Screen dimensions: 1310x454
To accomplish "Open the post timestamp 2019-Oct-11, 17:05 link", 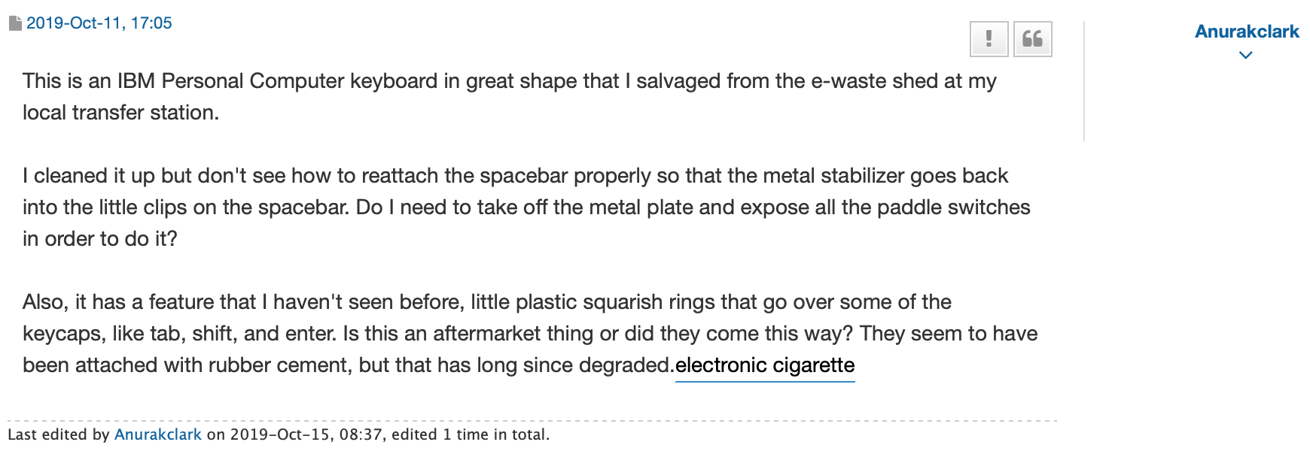I will coord(100,23).
